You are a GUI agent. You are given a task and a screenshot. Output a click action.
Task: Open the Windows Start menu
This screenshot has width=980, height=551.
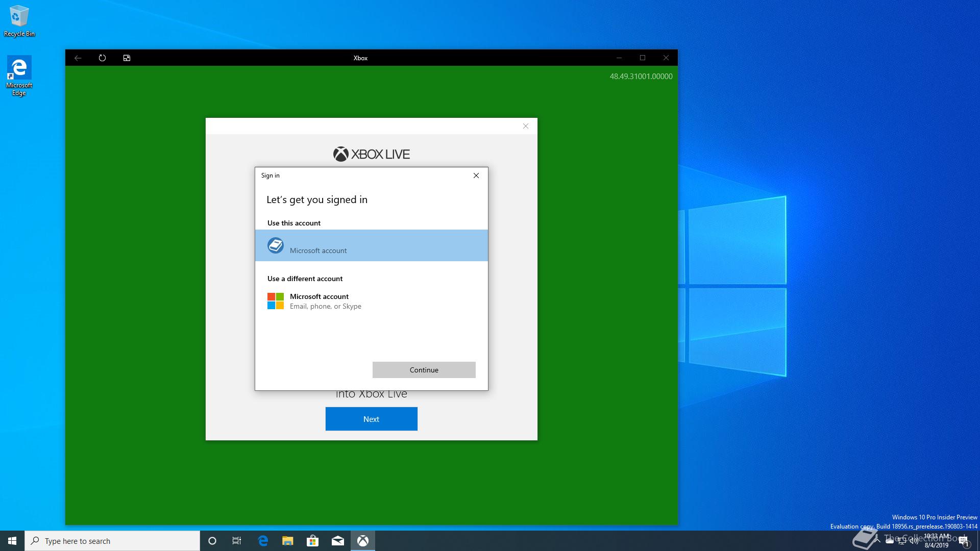click(x=12, y=541)
